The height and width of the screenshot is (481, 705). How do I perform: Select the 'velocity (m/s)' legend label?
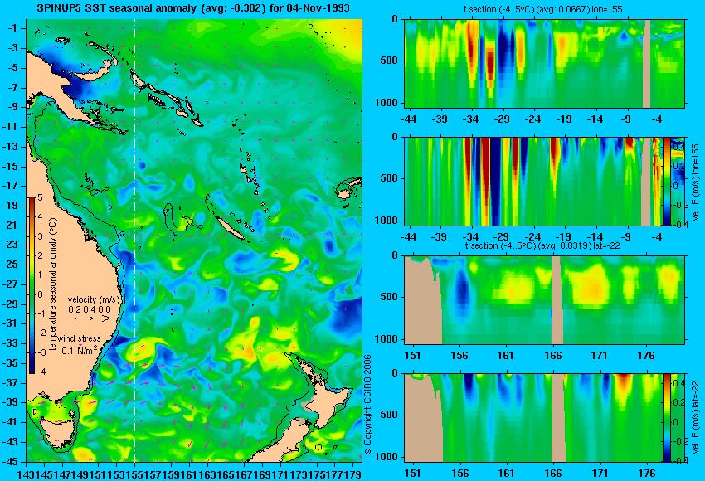pyautogui.click(x=94, y=299)
